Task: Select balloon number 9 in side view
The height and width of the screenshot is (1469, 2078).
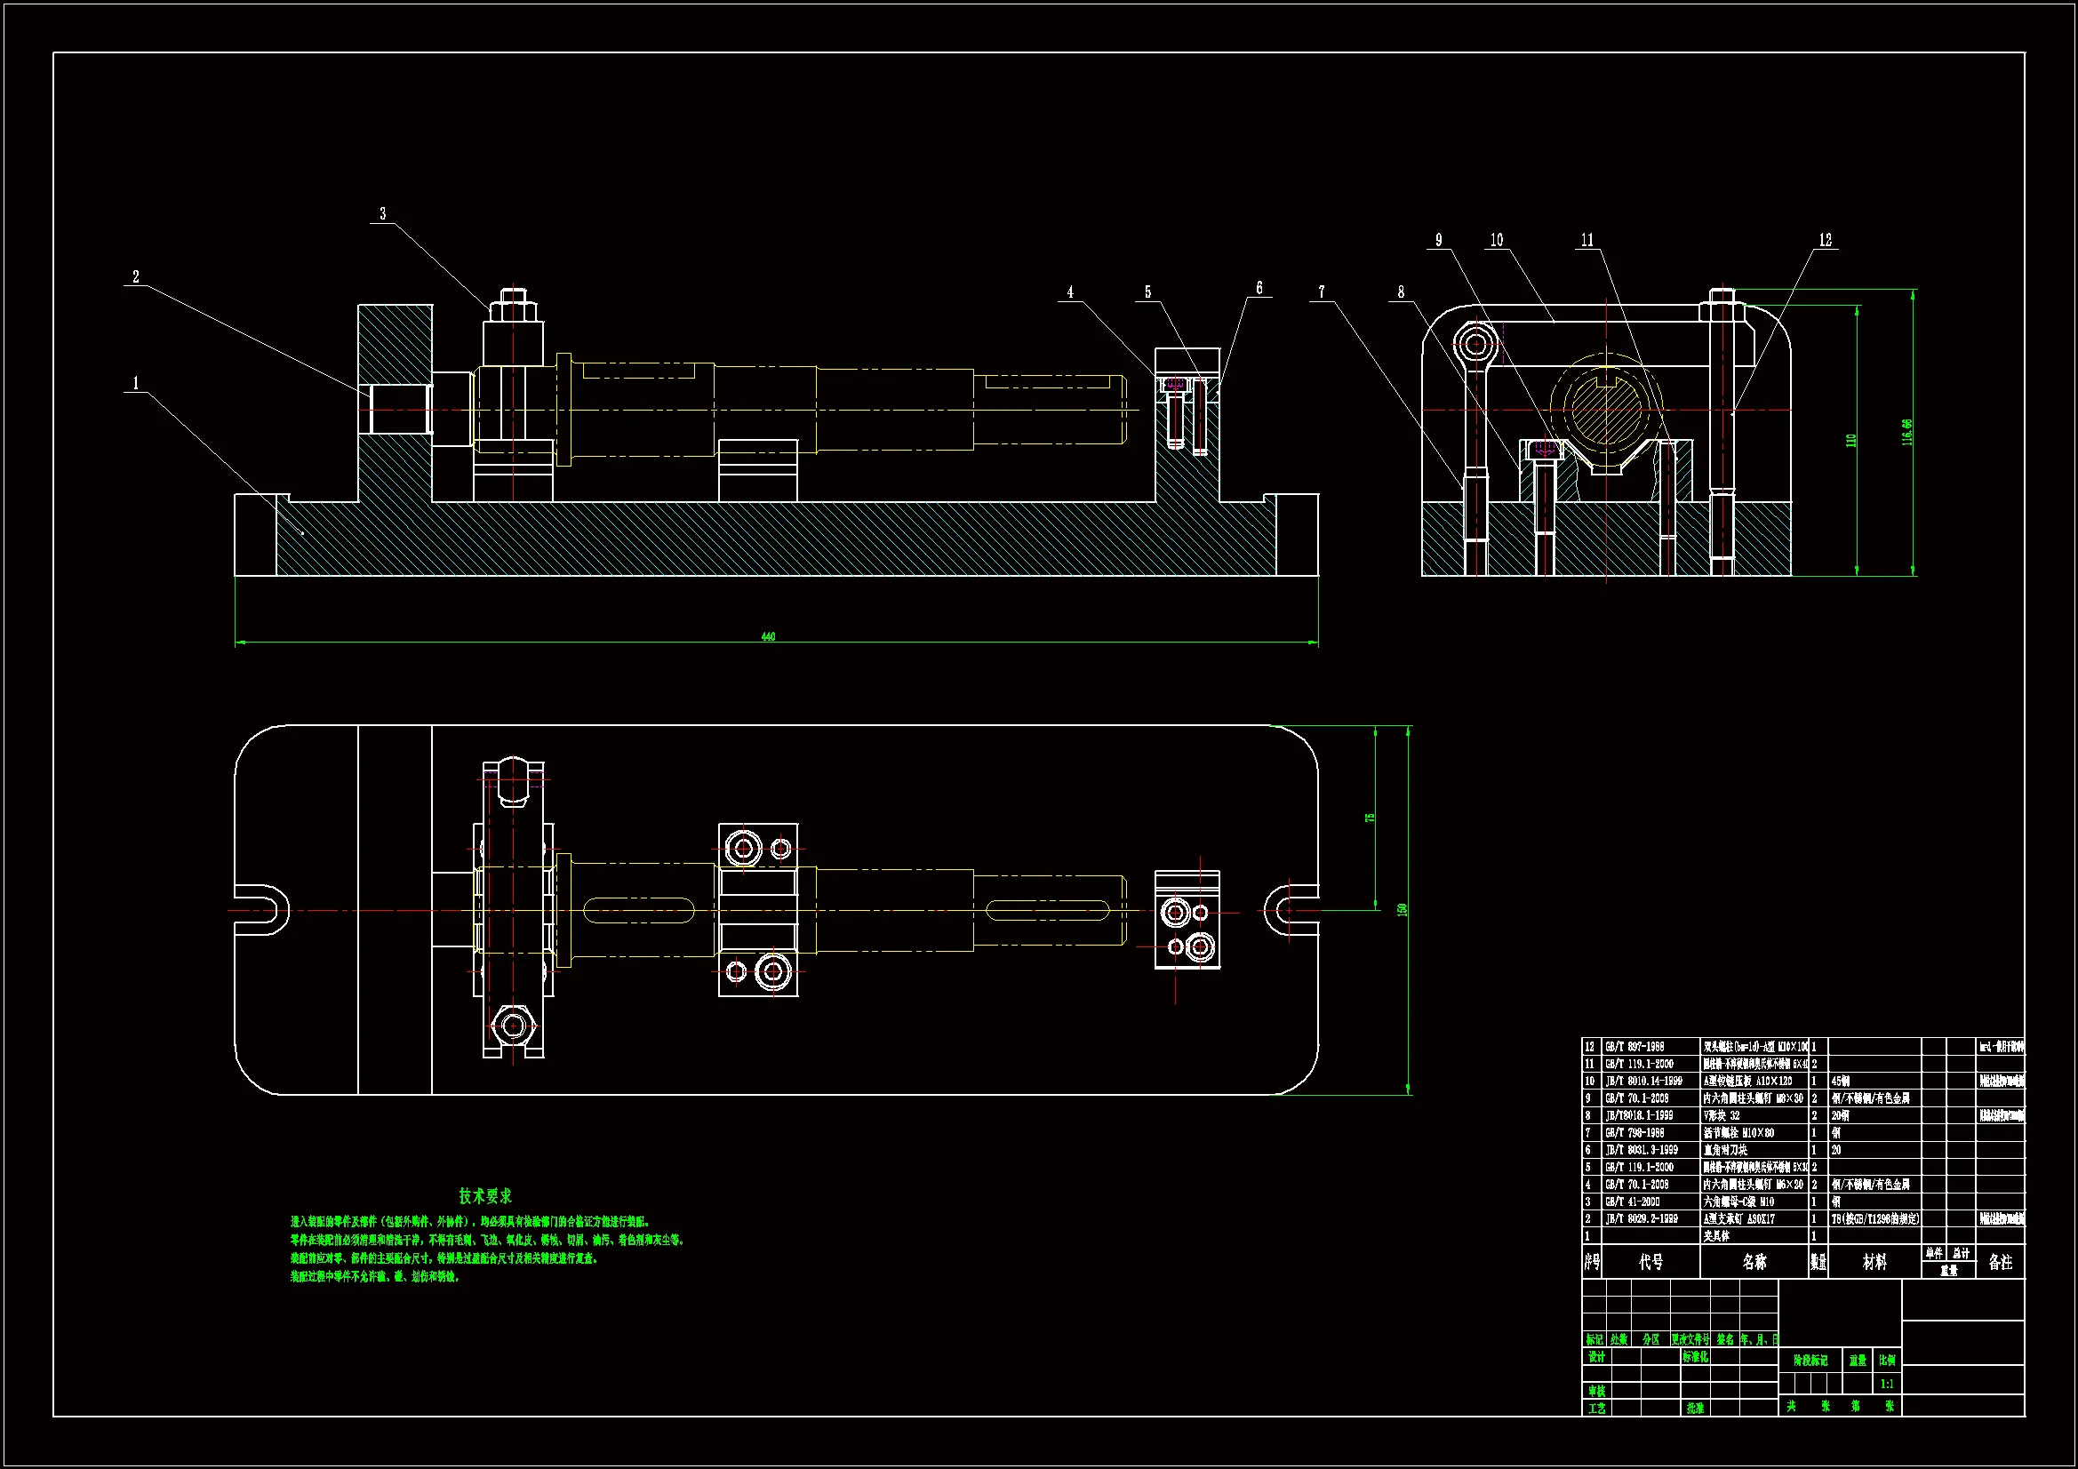Action: [1439, 240]
